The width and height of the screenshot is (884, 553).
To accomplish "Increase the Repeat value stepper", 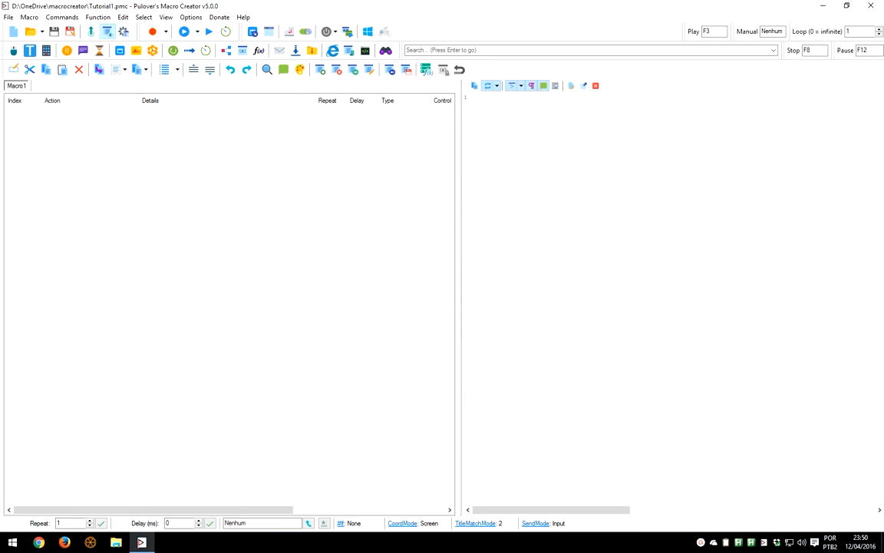I will pyautogui.click(x=89, y=521).
